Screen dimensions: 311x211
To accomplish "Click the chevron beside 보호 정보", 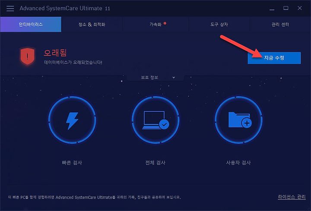I will pyautogui.click(x=174, y=78).
